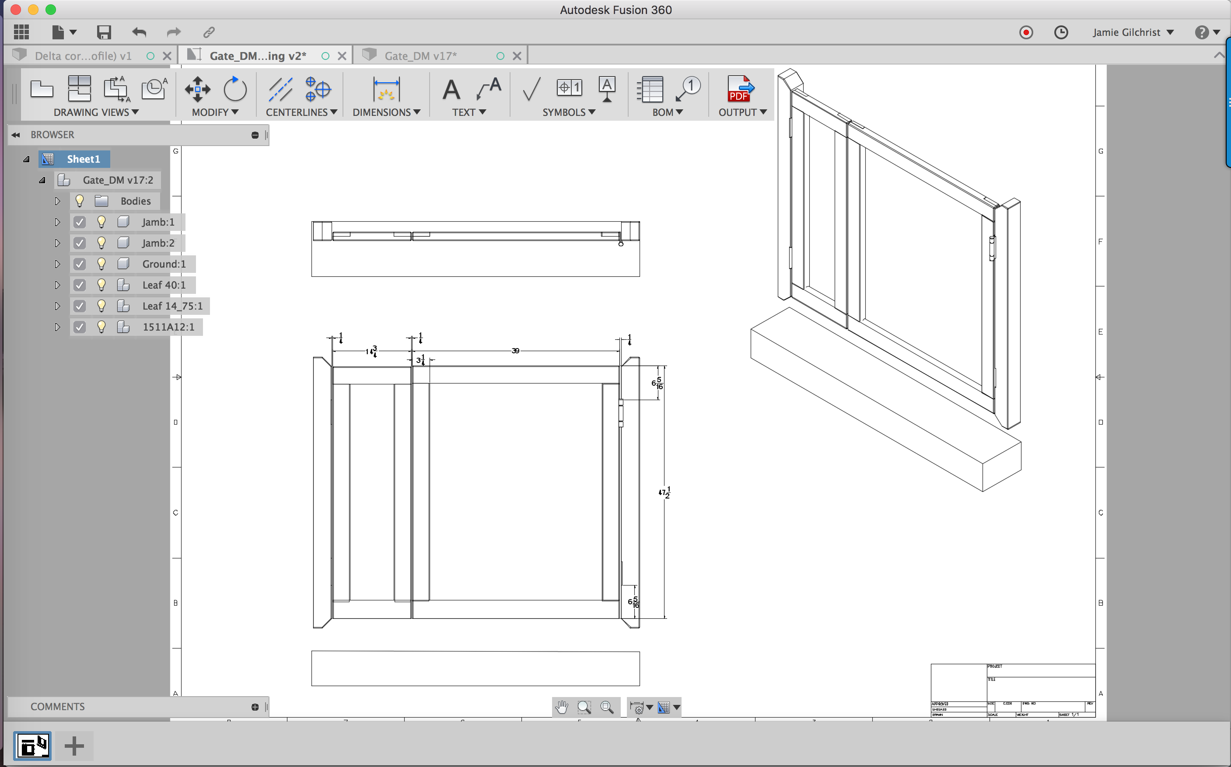Click the Output PDF icon

tap(740, 89)
